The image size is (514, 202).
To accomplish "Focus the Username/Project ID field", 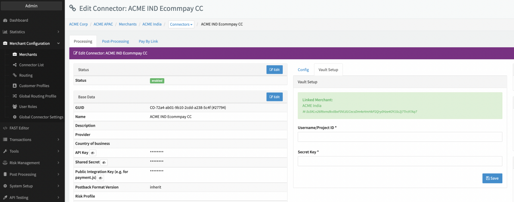I will 400,137.
